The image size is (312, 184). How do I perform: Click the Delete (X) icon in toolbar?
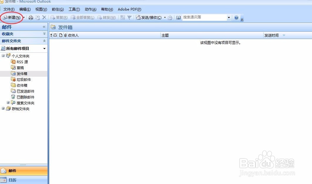click(44, 17)
